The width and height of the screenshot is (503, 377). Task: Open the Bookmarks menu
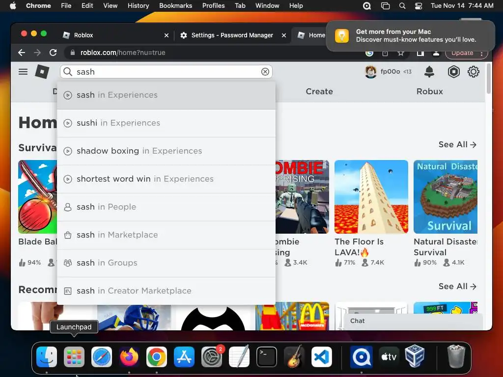tap(175, 6)
